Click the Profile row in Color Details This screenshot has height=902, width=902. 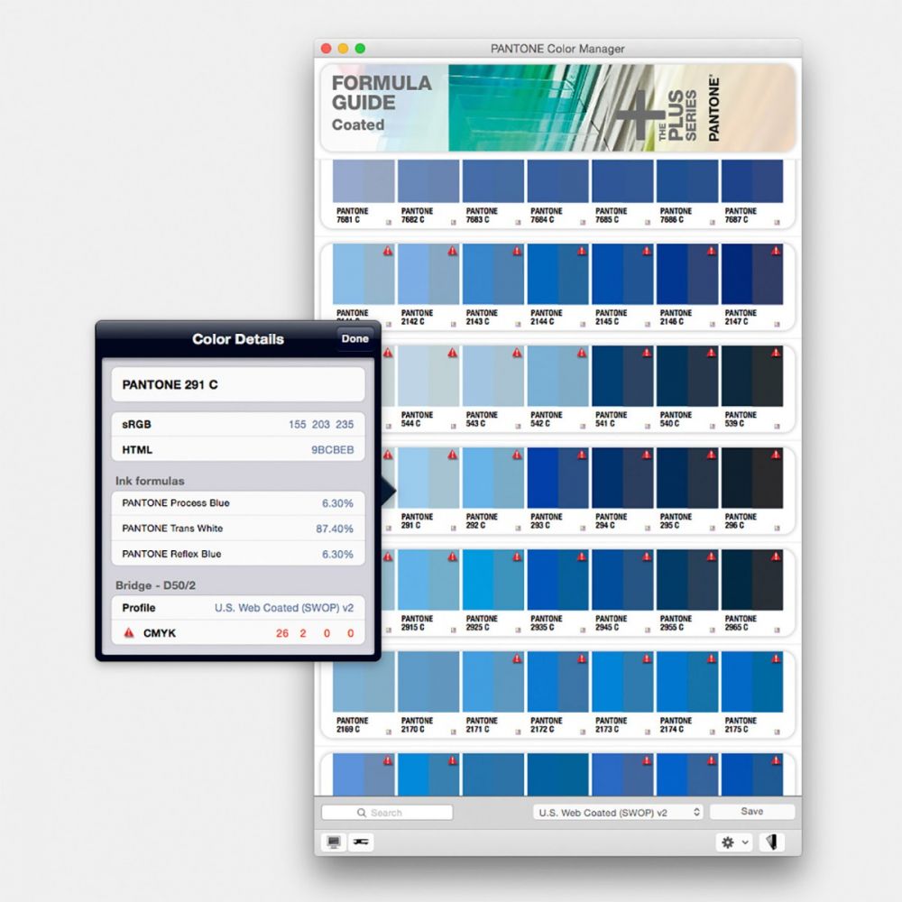tap(238, 608)
